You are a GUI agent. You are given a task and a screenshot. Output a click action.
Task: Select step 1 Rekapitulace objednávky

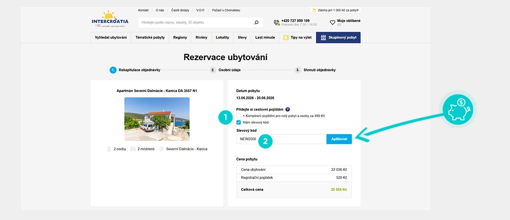click(x=135, y=70)
